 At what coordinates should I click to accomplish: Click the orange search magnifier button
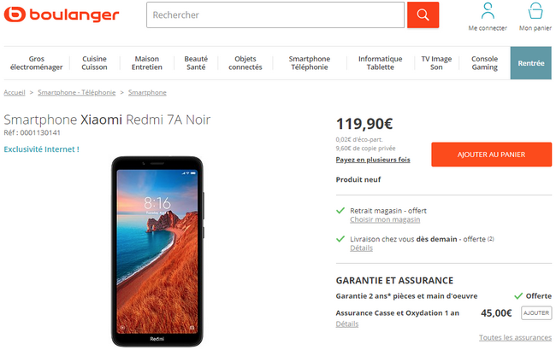coord(423,15)
